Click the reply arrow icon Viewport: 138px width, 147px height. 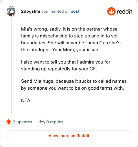click(x=42, y=122)
